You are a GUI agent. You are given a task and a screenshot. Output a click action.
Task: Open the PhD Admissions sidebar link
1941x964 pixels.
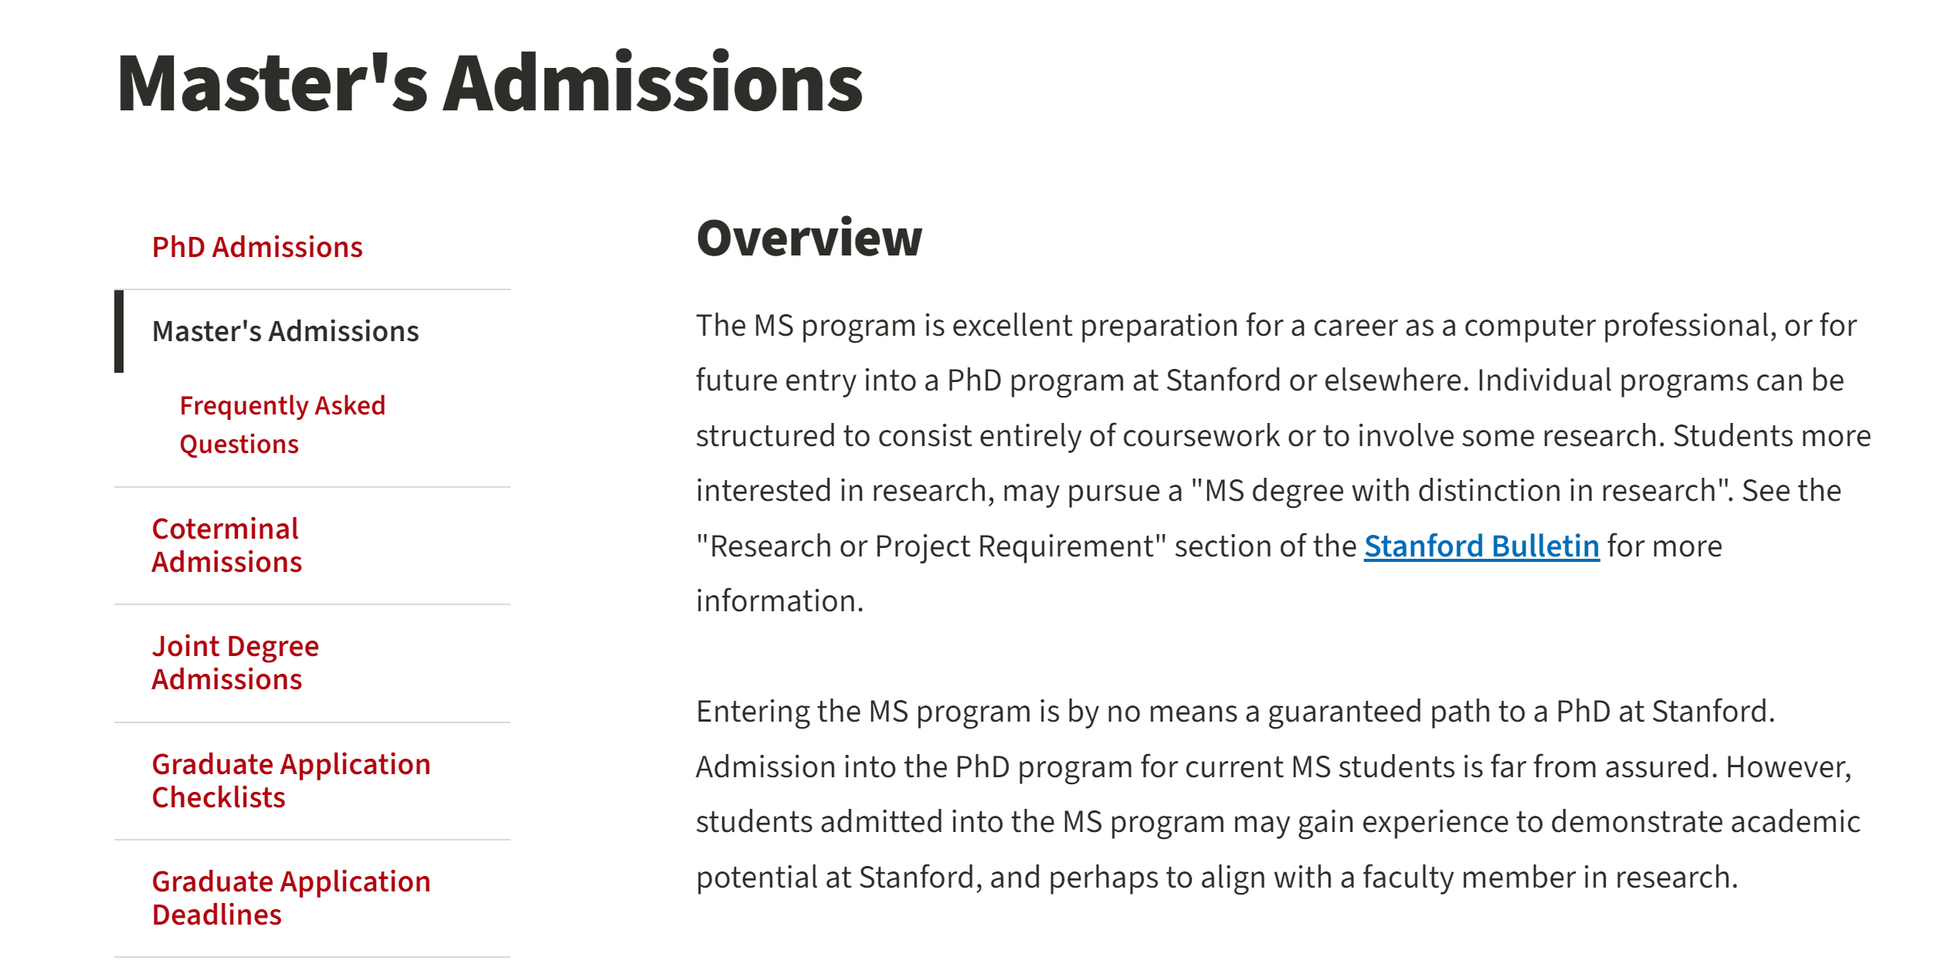[256, 247]
